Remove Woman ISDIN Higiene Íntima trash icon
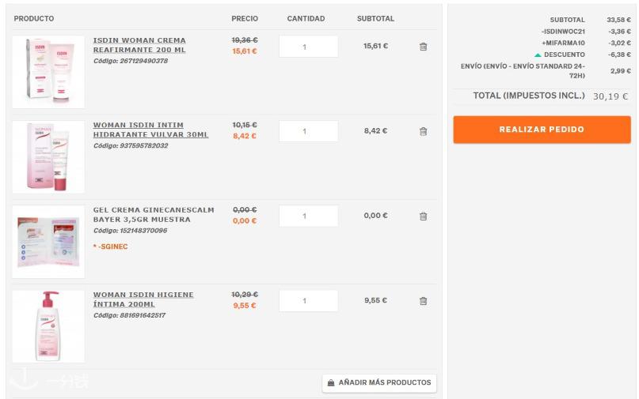This screenshot has width=639, height=399. pyautogui.click(x=423, y=301)
